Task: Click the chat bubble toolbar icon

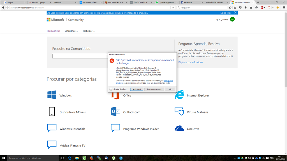Action: [256, 8]
